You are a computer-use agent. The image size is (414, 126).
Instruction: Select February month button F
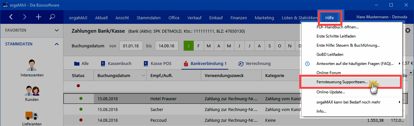(x=199, y=46)
